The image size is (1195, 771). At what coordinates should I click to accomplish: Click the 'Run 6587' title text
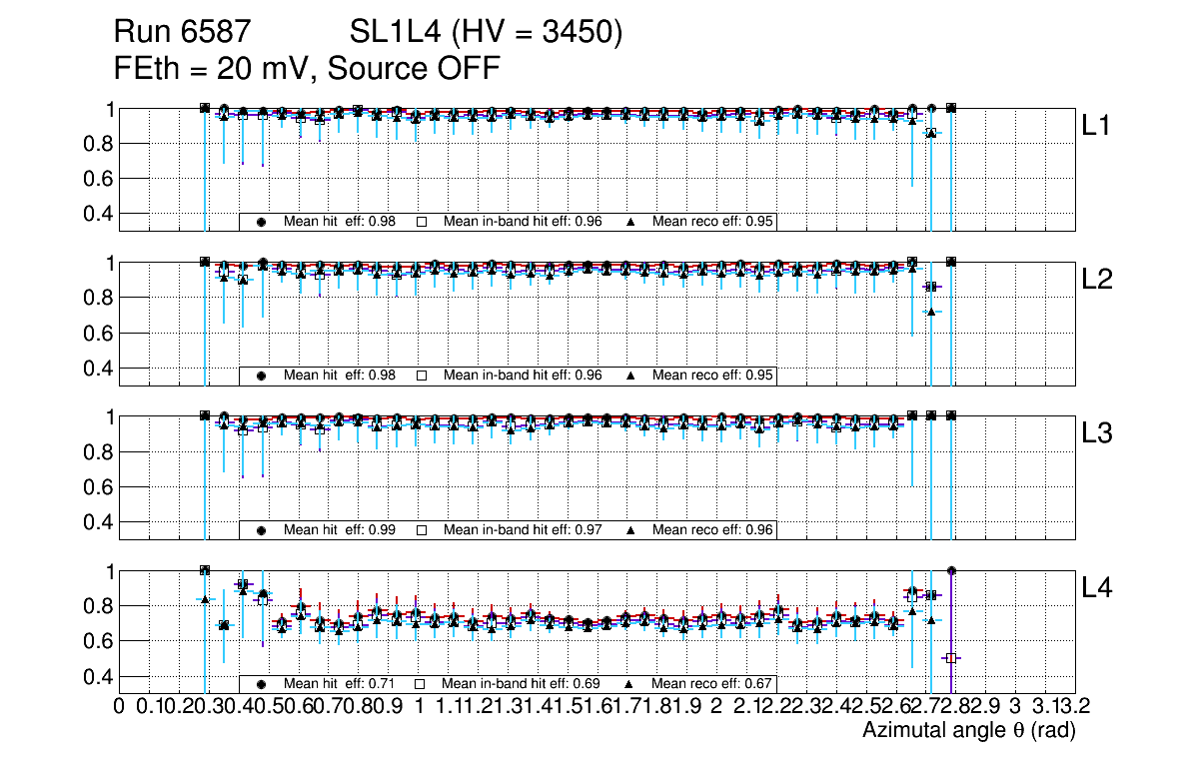pos(187,33)
